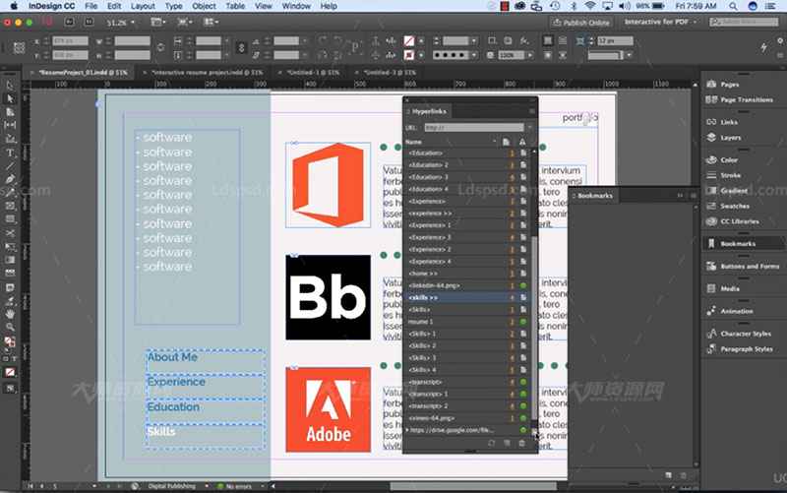Select the skills >> hyperlink row
Viewport: 787px width, 493px height.
(466, 298)
